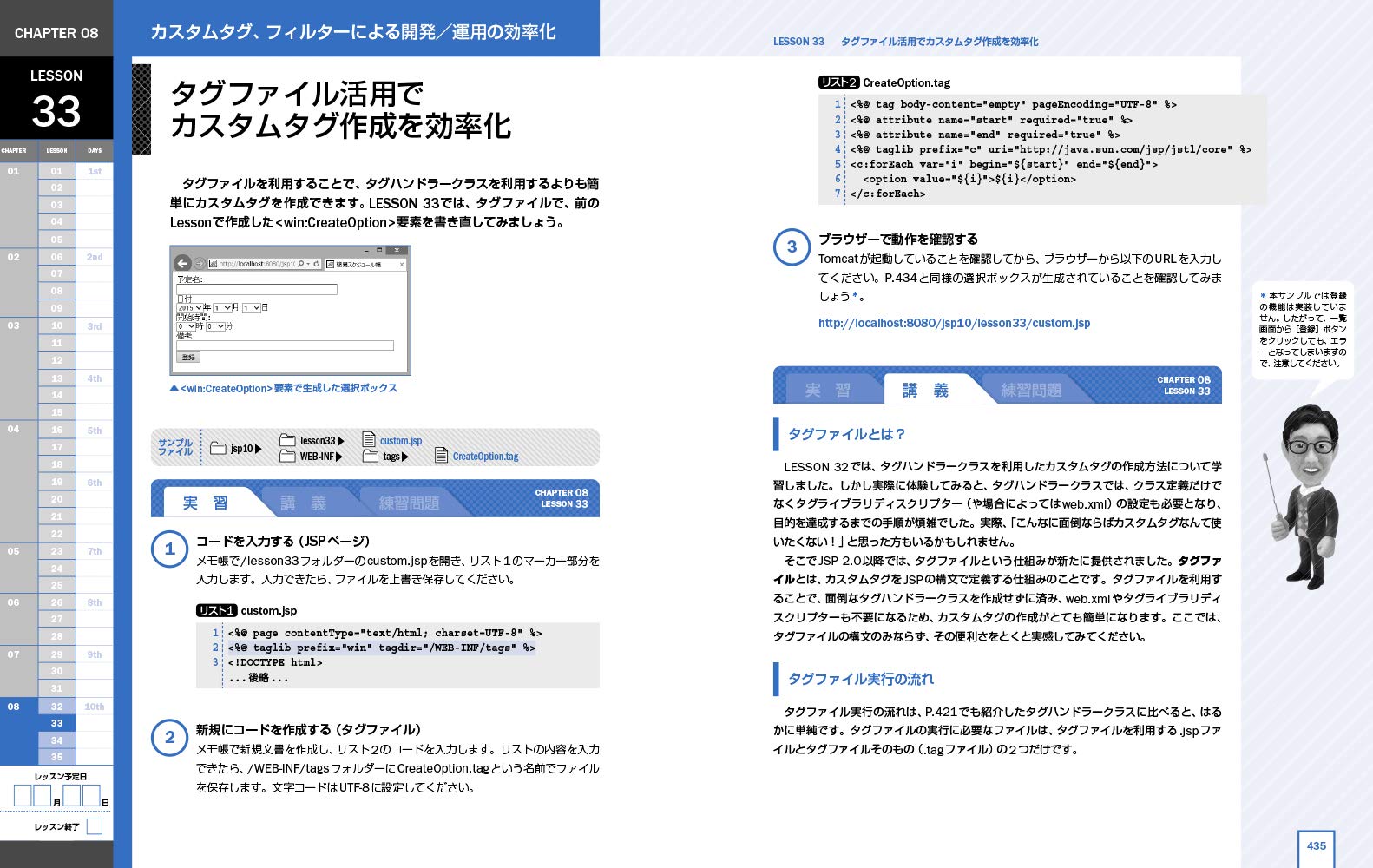This screenshot has height=868, width=1373.
Task: Tick the レッスン終了 checkbox
Action: pos(95,826)
